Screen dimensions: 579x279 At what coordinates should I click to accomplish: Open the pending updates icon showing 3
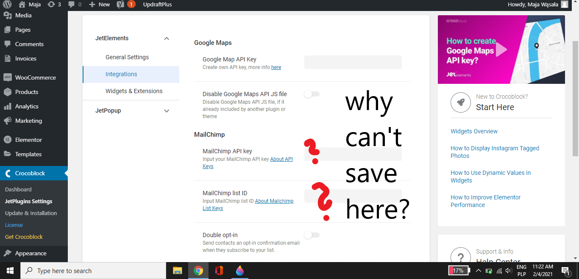coord(51,4)
